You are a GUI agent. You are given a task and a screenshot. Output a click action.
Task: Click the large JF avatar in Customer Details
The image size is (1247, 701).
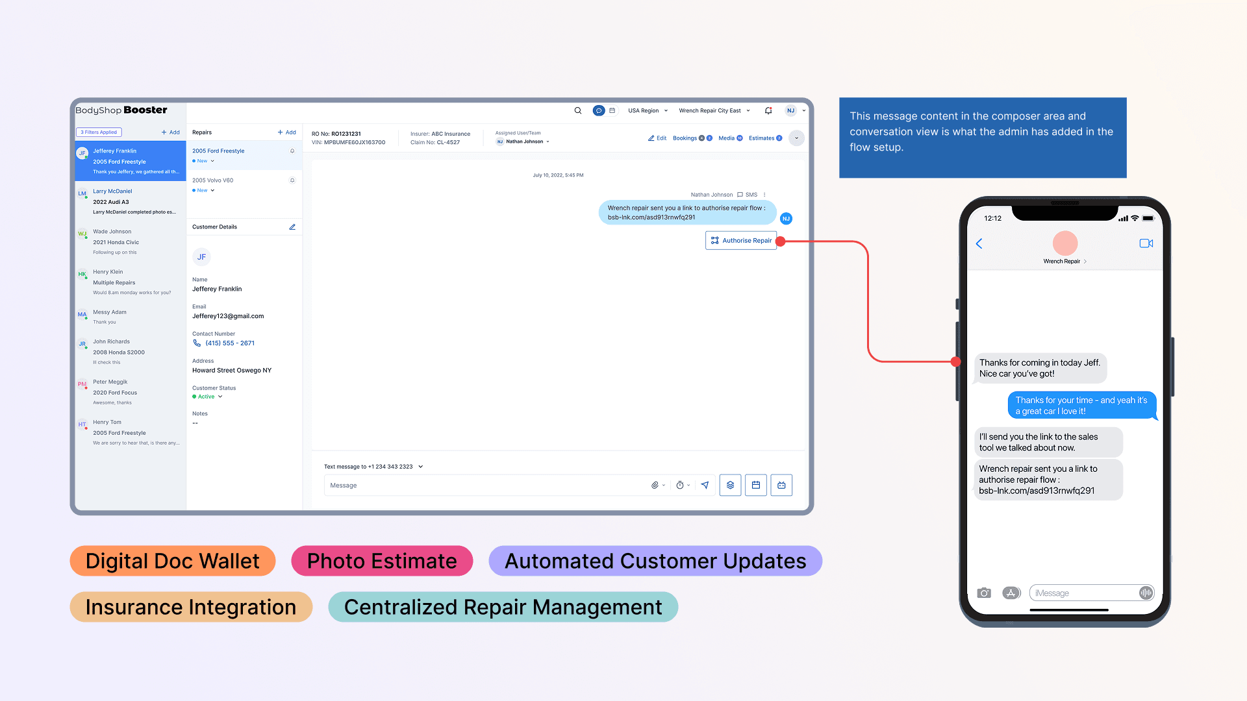pyautogui.click(x=202, y=257)
